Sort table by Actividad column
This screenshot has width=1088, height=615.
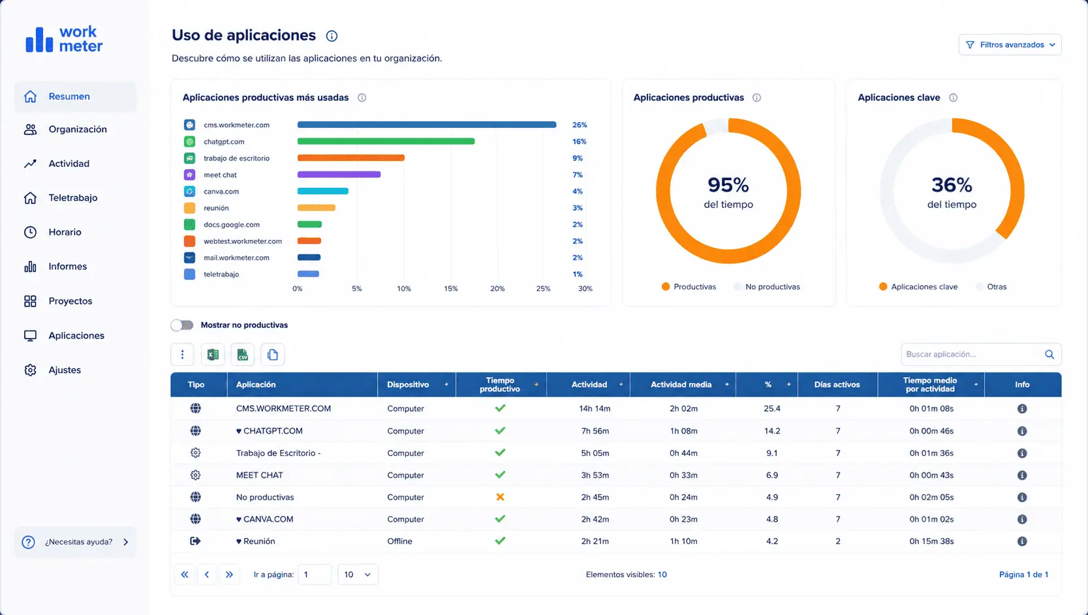[589, 385]
